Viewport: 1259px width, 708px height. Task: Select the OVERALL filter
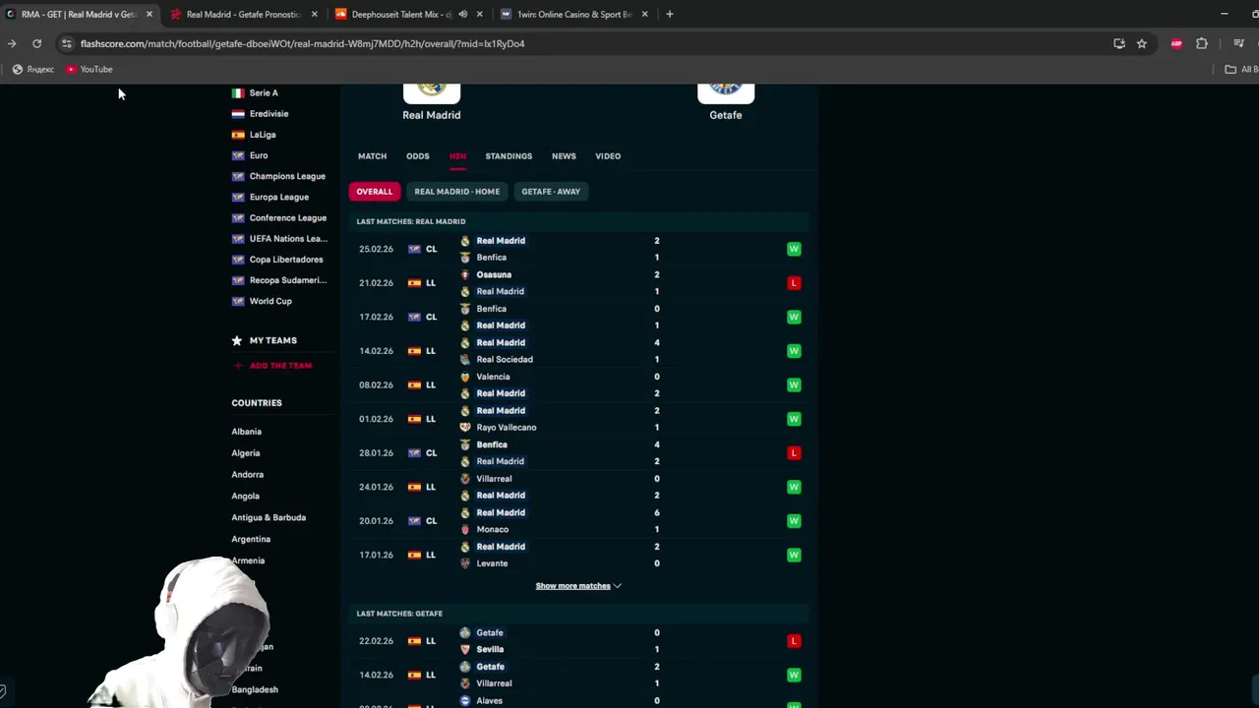[x=374, y=192]
